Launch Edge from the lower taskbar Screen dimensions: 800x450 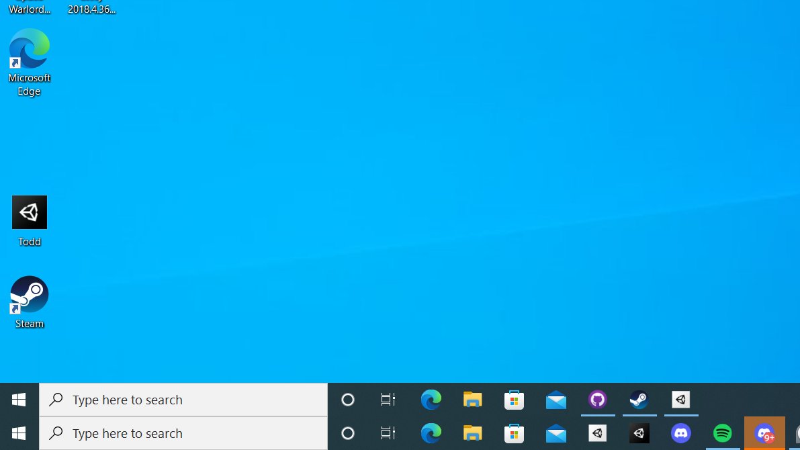(431, 433)
